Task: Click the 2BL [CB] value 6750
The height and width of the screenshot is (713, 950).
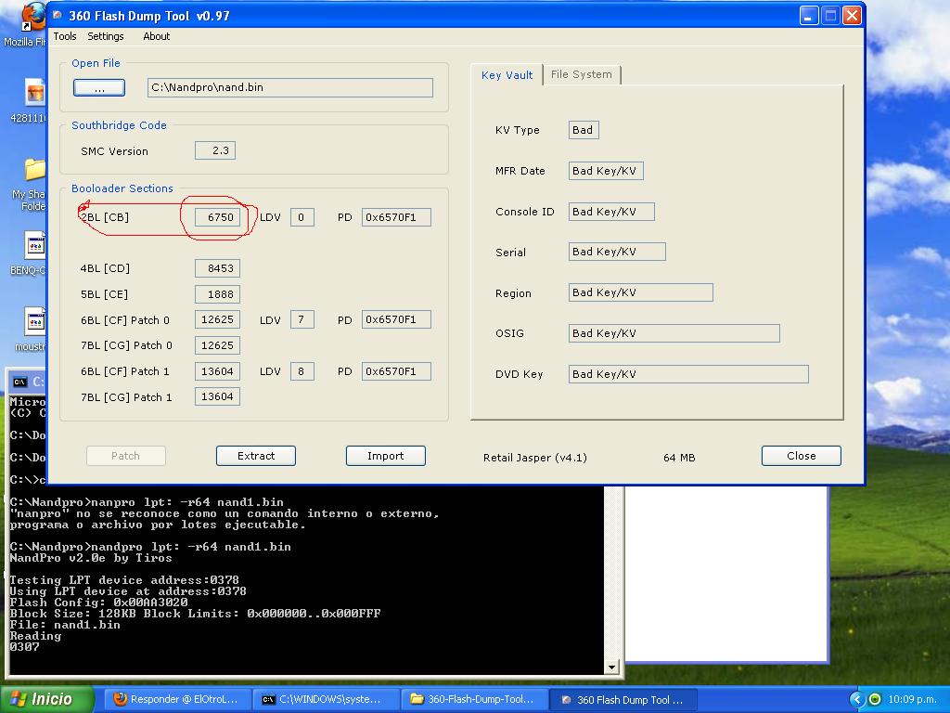Action: pyautogui.click(x=217, y=217)
